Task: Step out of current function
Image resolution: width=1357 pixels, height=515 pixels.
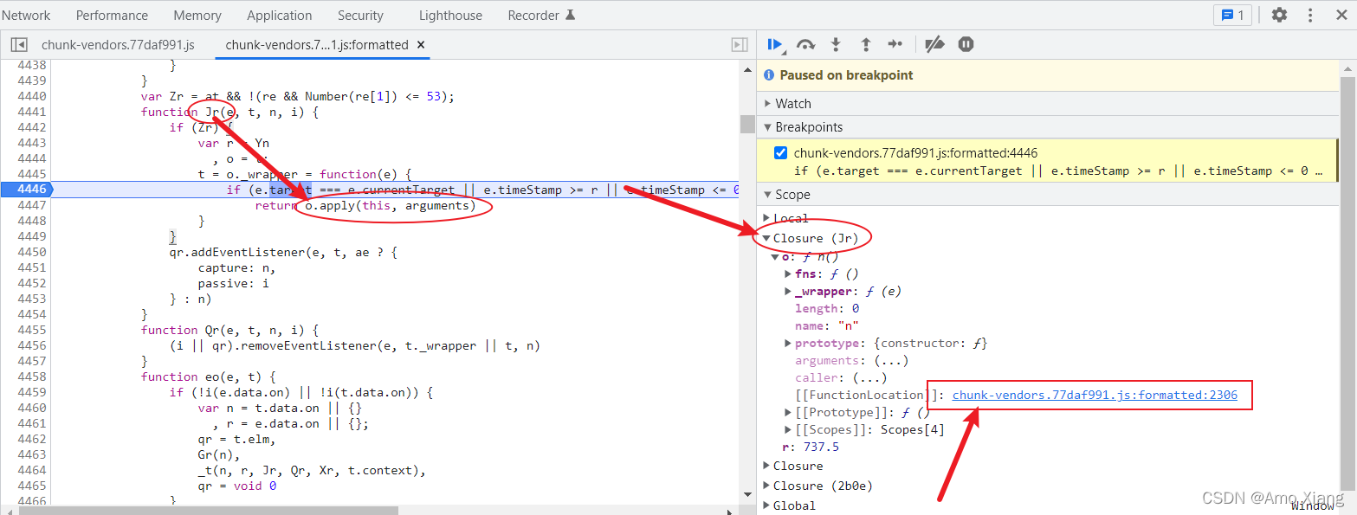Action: (865, 44)
